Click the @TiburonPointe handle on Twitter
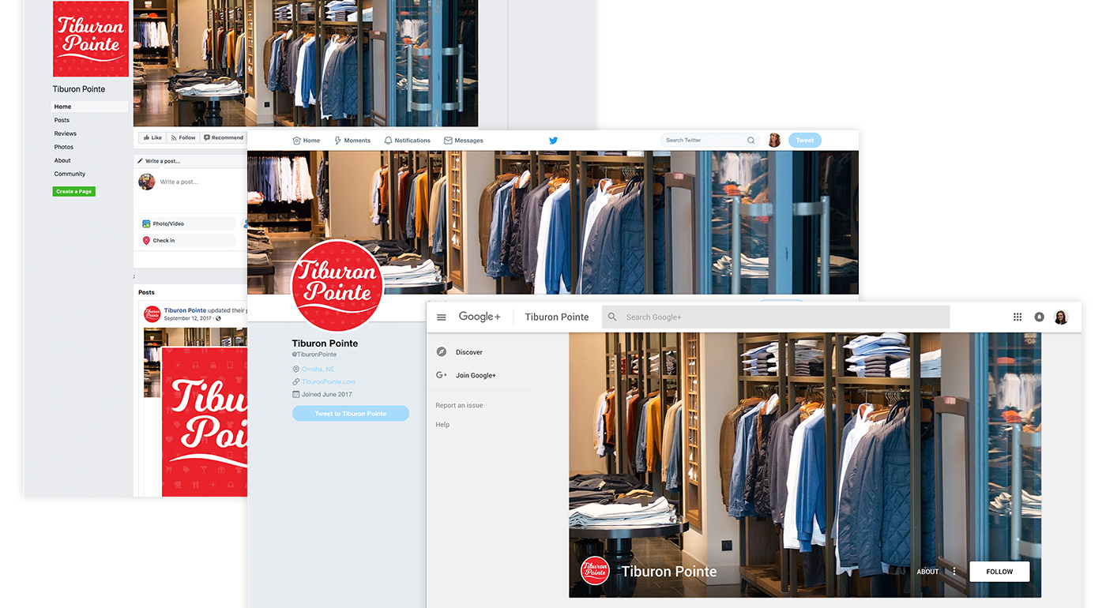This screenshot has width=1106, height=608. [314, 355]
